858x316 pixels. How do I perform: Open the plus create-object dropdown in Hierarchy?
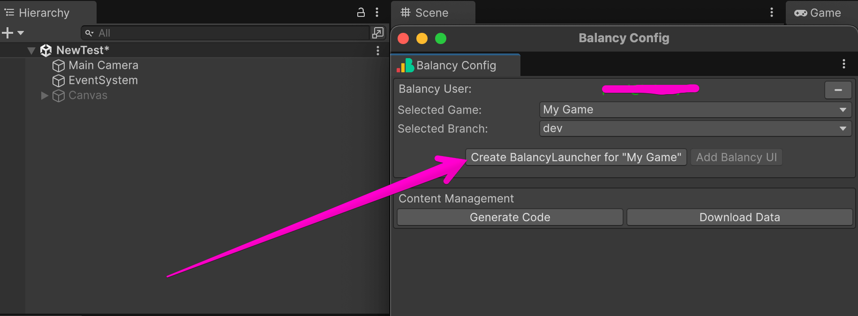tap(13, 33)
